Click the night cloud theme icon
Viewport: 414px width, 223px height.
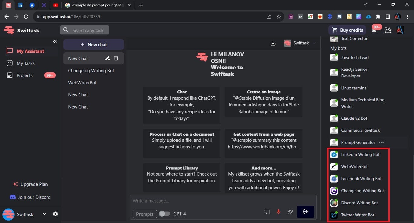tap(388, 30)
